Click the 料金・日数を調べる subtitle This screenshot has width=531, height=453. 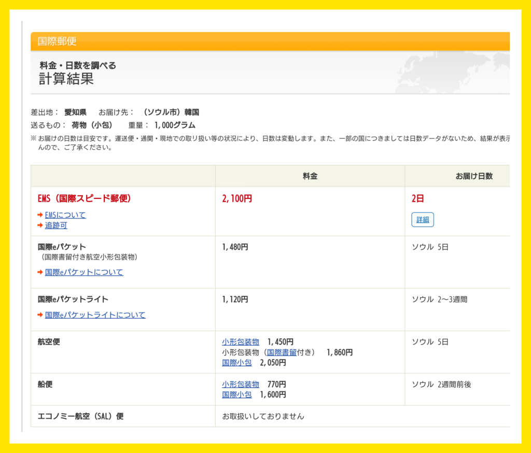tap(78, 65)
